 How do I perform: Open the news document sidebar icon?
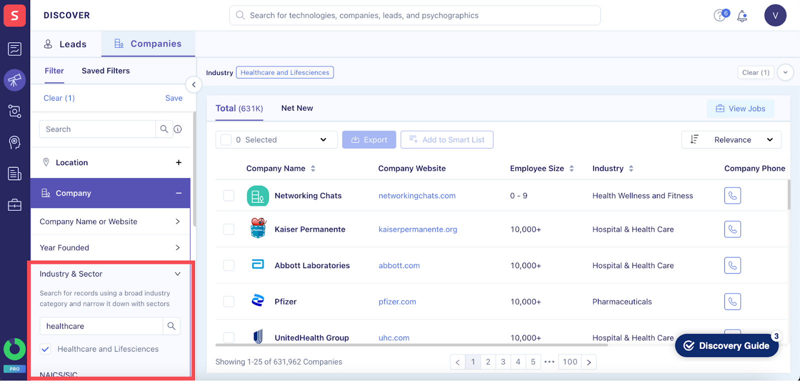(14, 173)
